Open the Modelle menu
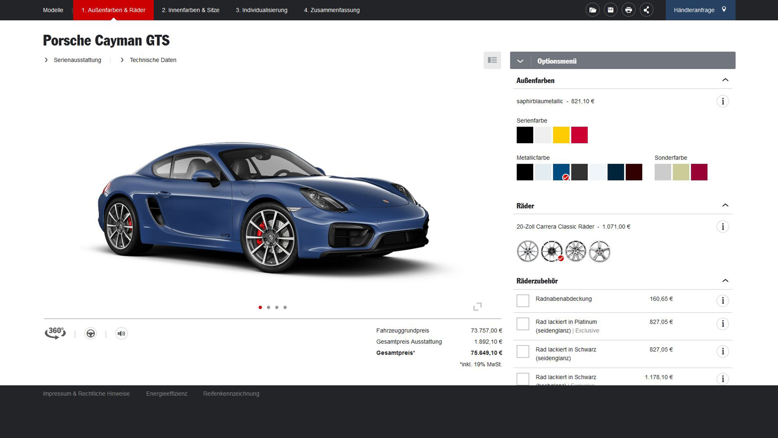 (53, 10)
